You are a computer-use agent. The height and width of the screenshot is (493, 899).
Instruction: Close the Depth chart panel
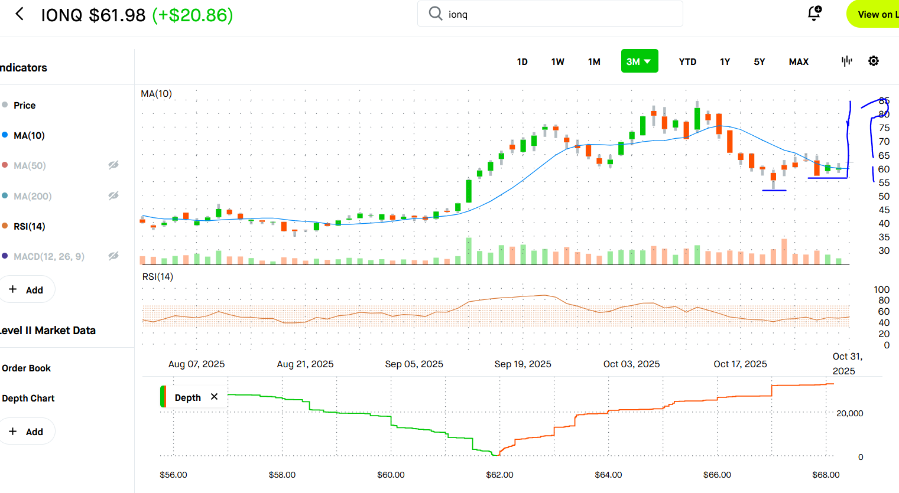click(x=215, y=397)
